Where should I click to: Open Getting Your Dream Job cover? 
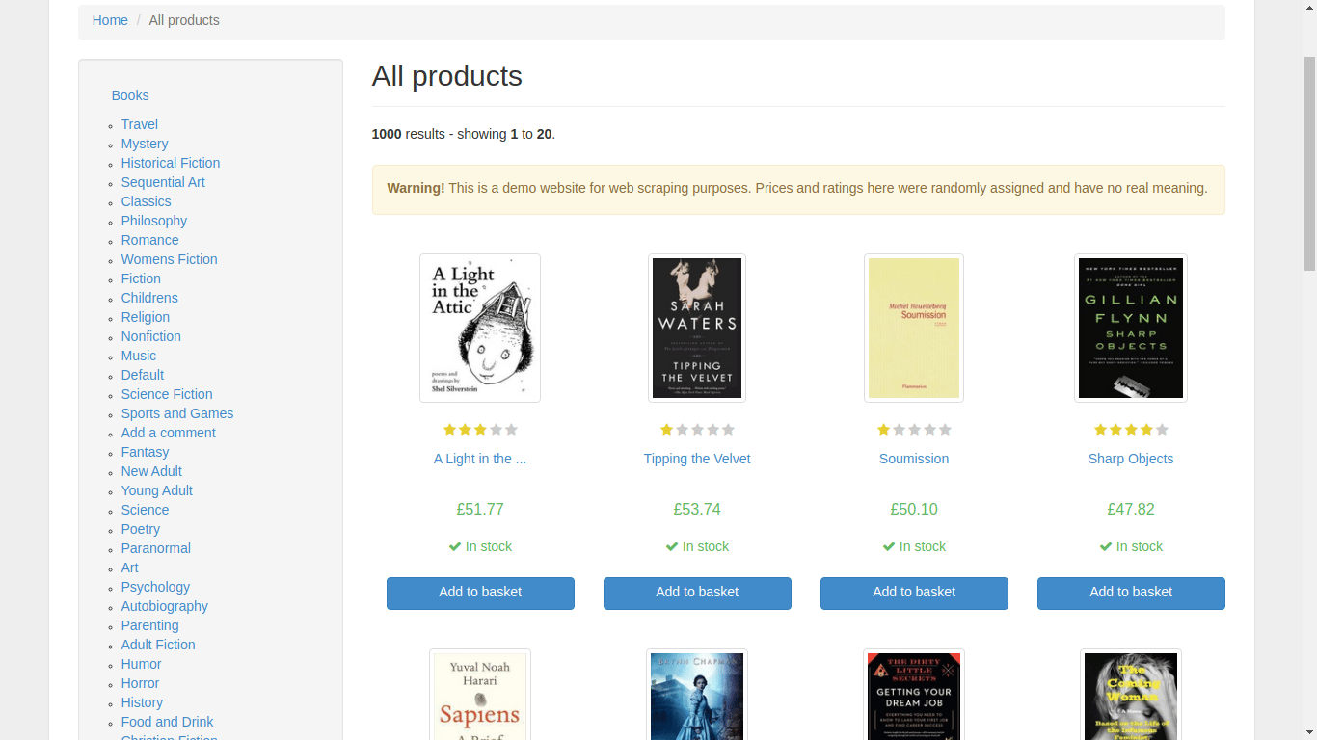(x=914, y=695)
